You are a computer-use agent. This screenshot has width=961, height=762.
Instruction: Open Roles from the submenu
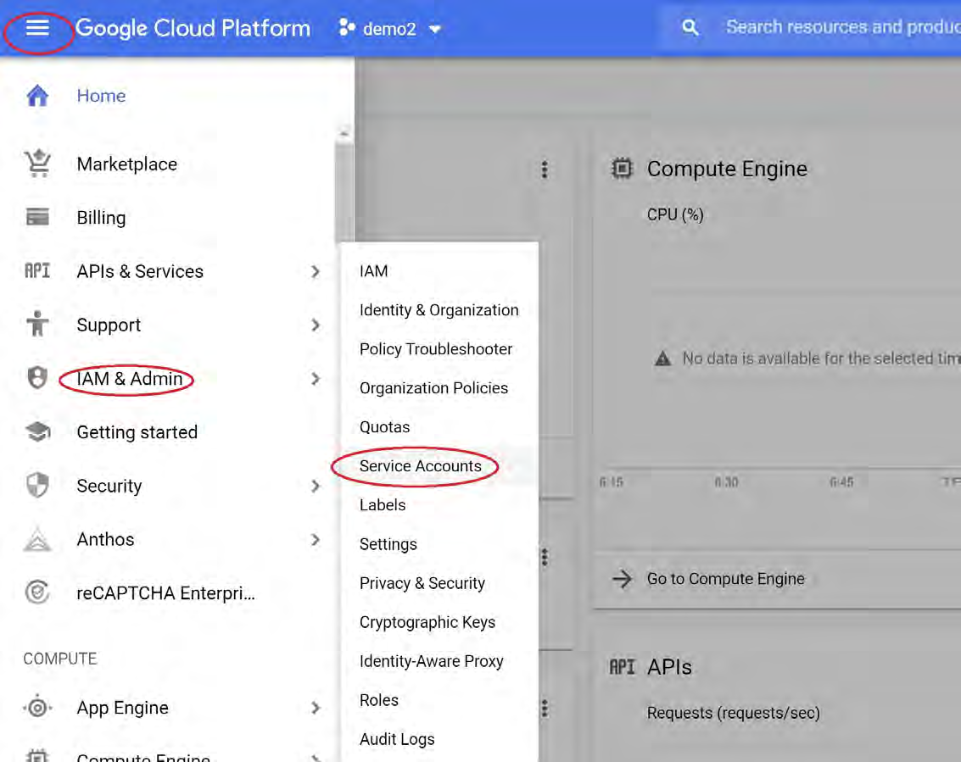[379, 700]
